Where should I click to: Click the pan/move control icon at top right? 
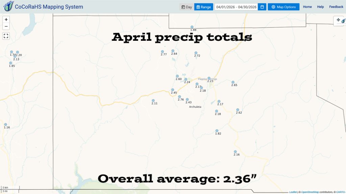point(338,20)
